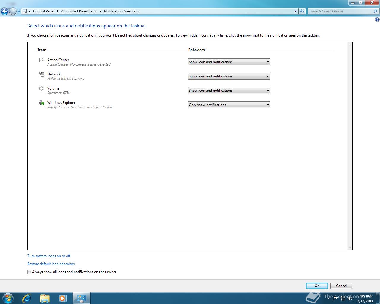Screen dimensions: 380x304
Task: Click the Behaviors column header
Action: coord(197,50)
